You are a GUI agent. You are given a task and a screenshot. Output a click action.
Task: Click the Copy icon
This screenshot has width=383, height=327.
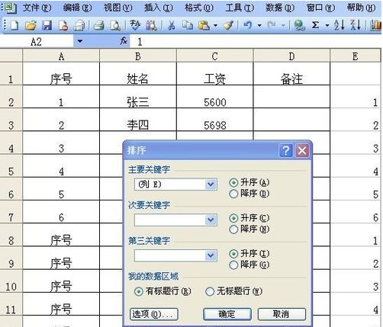click(188, 25)
